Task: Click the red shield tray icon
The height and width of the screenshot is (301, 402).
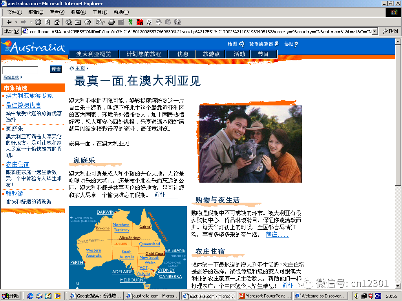Action: tap(371, 296)
